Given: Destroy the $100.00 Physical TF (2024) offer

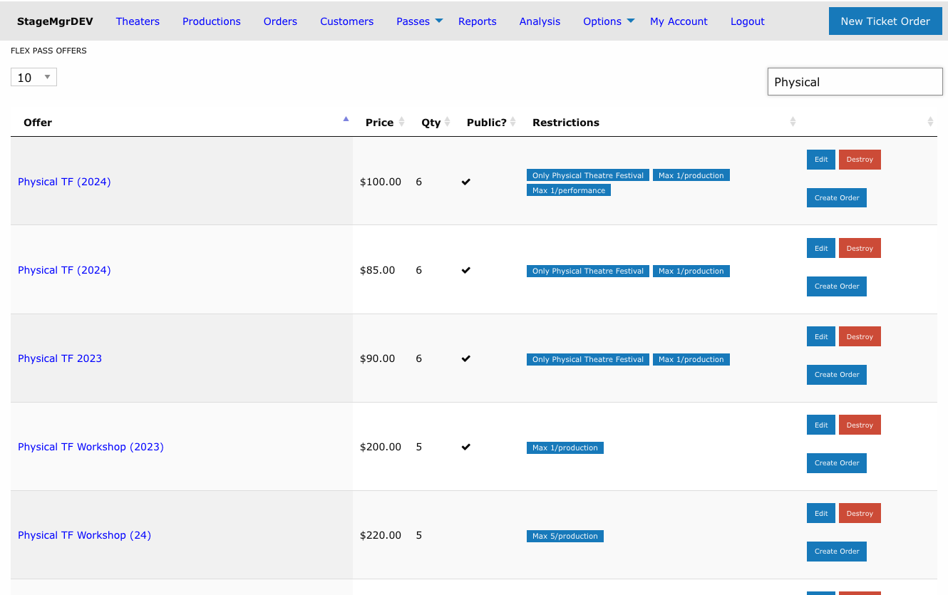Looking at the screenshot, I should 860,160.
